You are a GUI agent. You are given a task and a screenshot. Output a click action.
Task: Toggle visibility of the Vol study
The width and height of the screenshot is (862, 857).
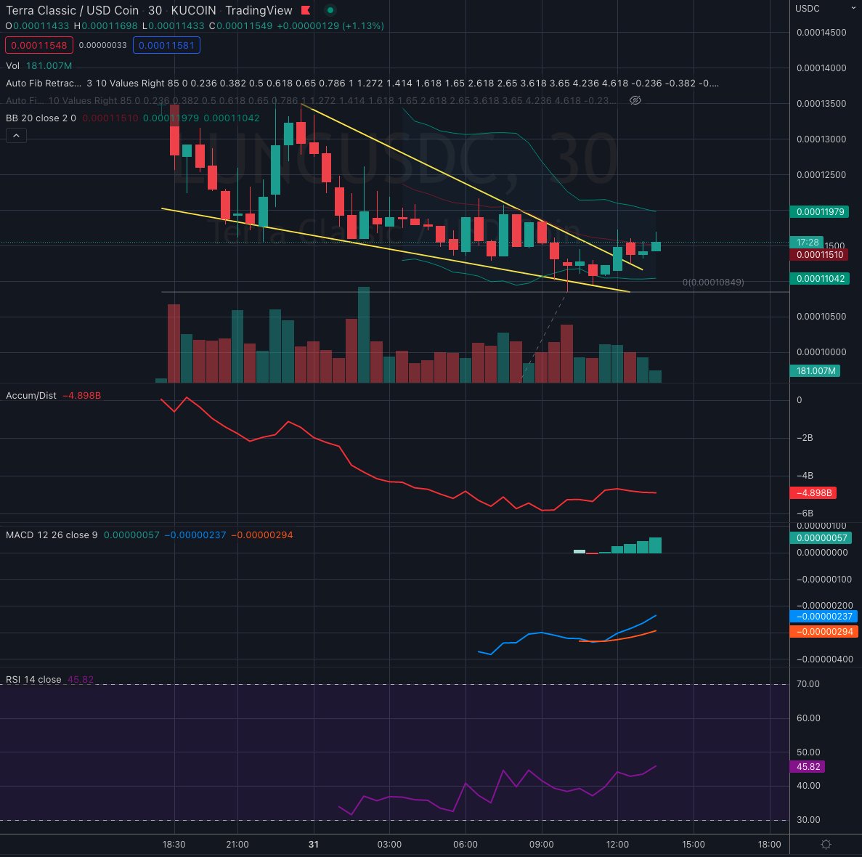13,65
